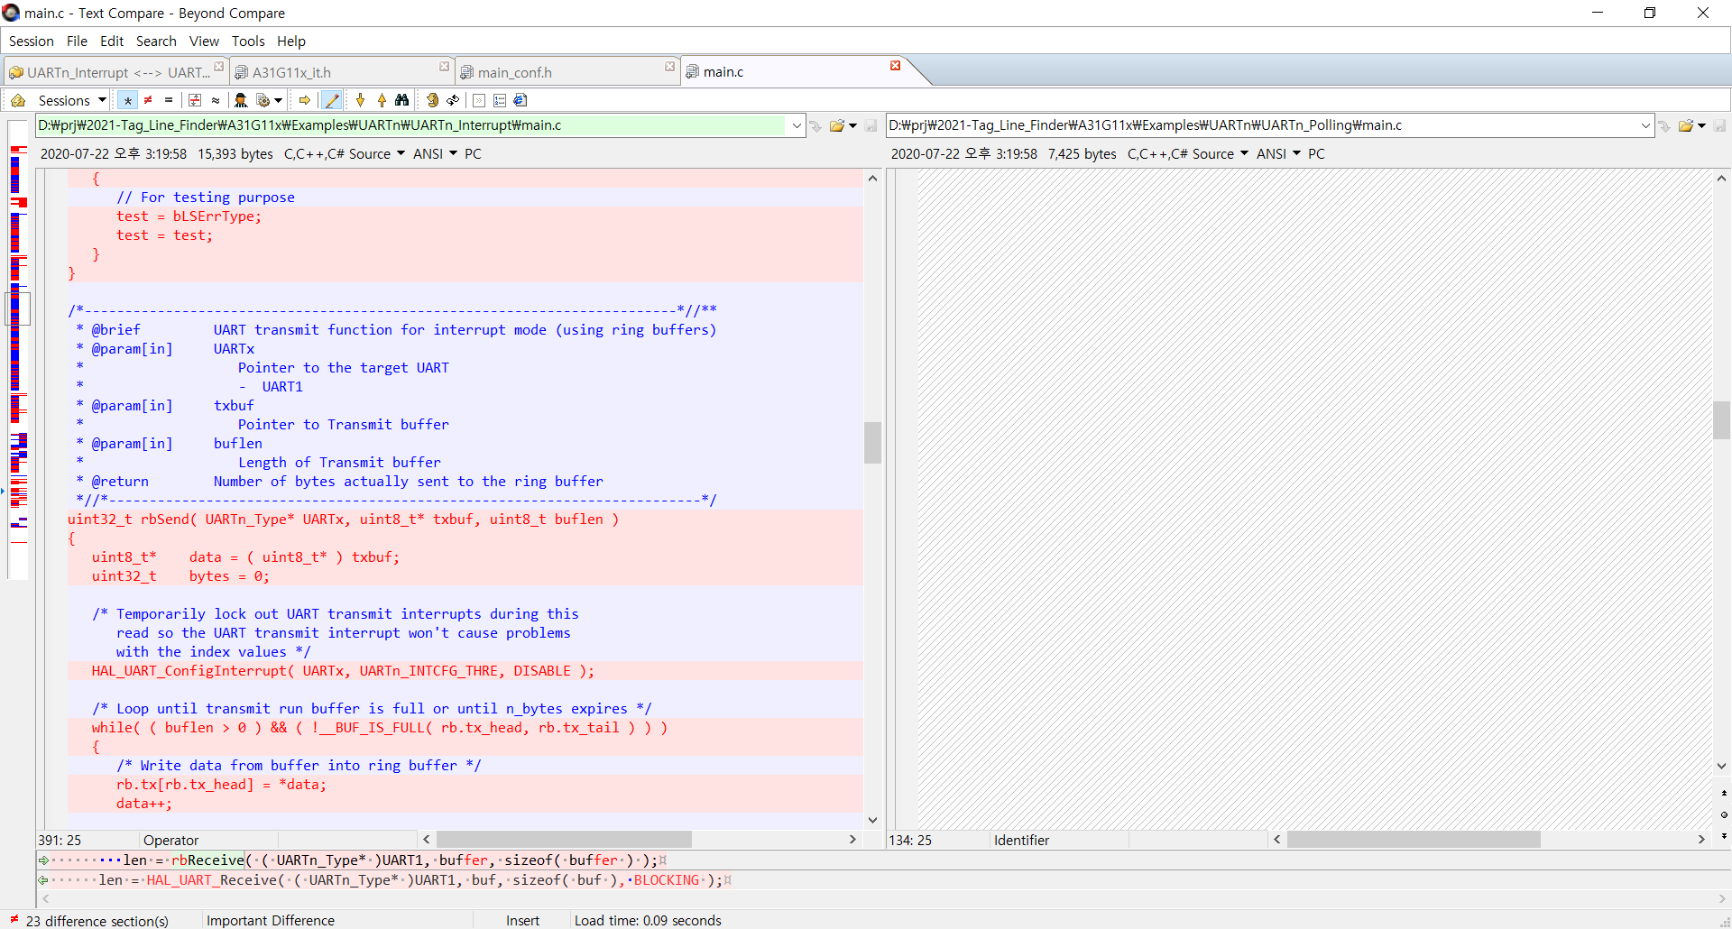Click right pane PC line ending label
The height and width of the screenshot is (929, 1732).
coord(1316,154)
